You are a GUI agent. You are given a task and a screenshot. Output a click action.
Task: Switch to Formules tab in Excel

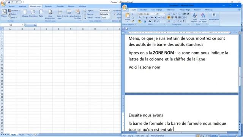pyautogui.click(x=49, y=6)
